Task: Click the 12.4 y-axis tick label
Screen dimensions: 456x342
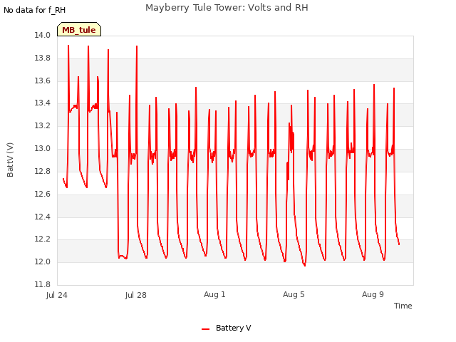Action: (43, 217)
